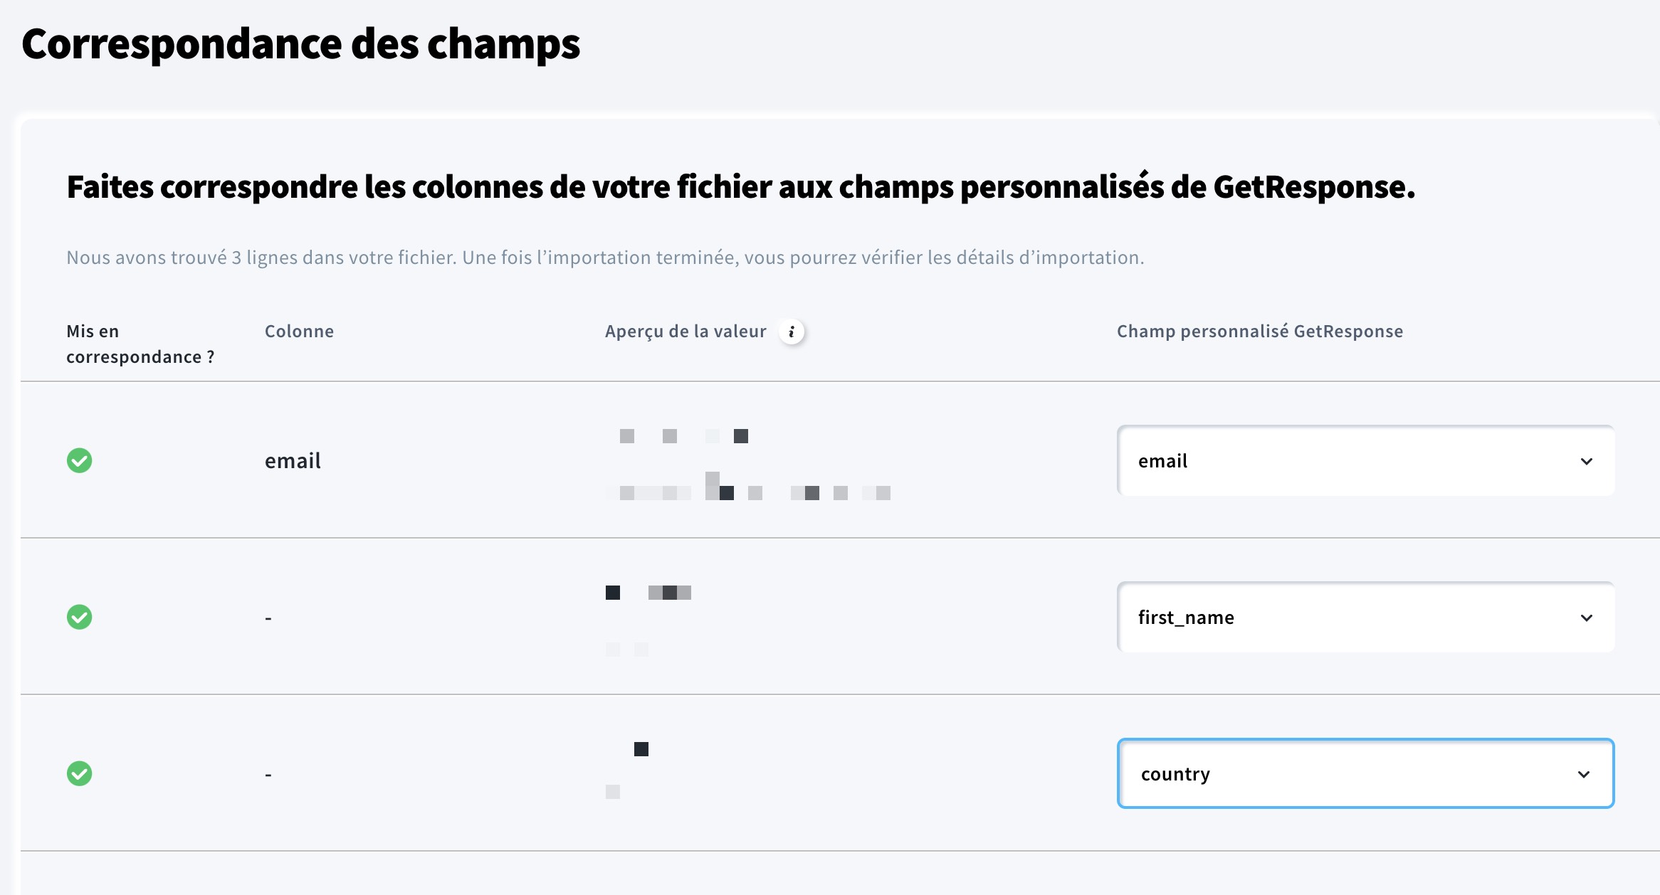Click the import details description text
Viewport: 1660px width, 895px height.
(x=605, y=258)
